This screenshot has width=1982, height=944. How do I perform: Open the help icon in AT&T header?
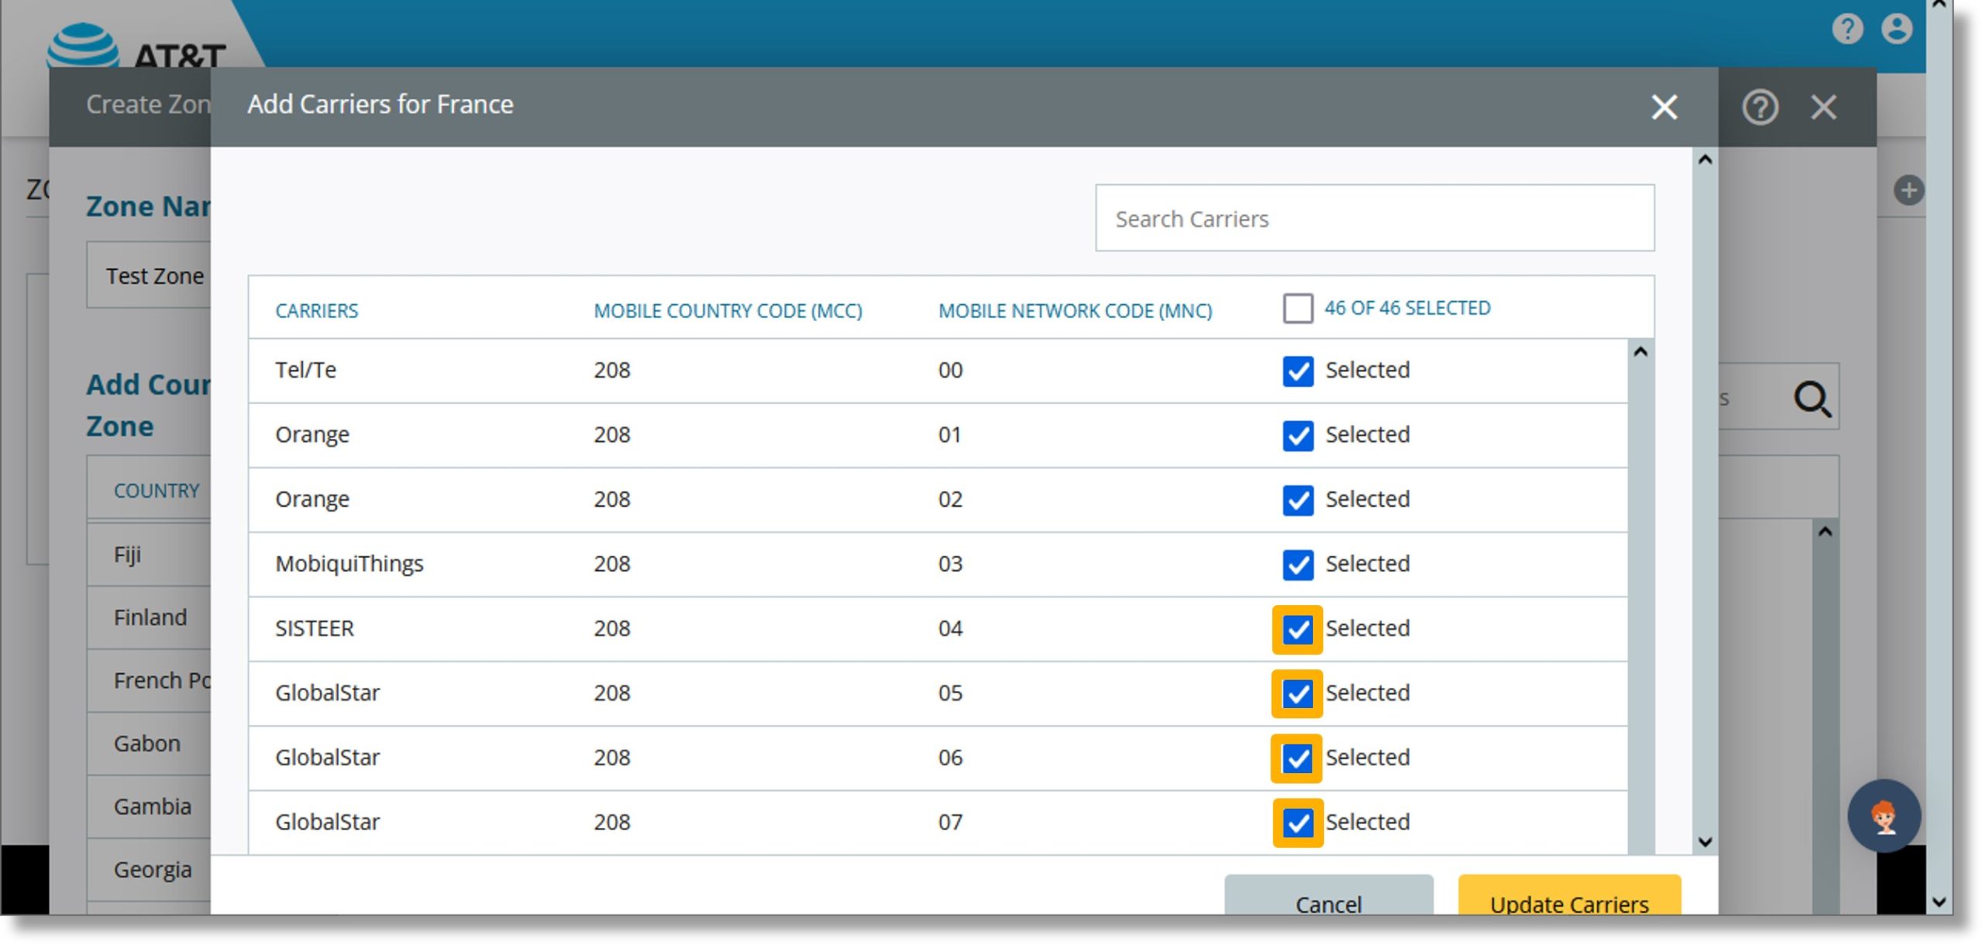click(1847, 29)
